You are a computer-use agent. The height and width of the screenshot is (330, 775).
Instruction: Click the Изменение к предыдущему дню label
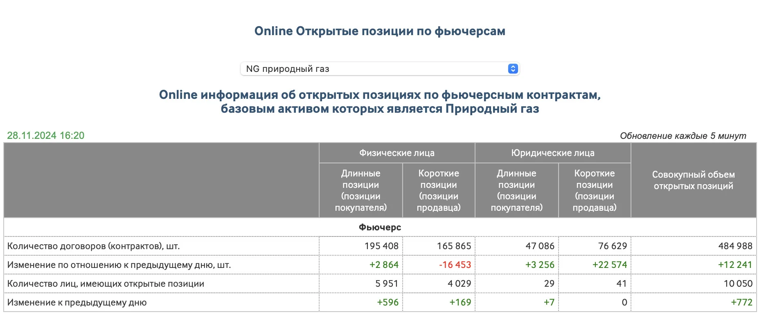[77, 303]
